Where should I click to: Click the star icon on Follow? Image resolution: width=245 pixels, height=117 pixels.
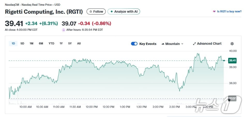point(90,12)
